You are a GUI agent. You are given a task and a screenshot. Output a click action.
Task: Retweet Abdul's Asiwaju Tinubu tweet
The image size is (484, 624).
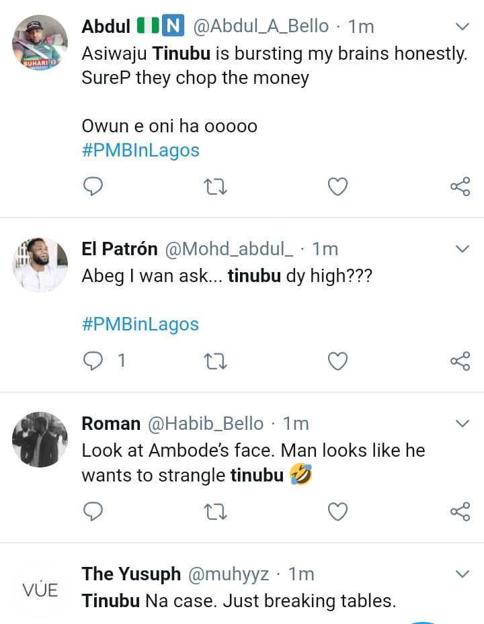215,186
